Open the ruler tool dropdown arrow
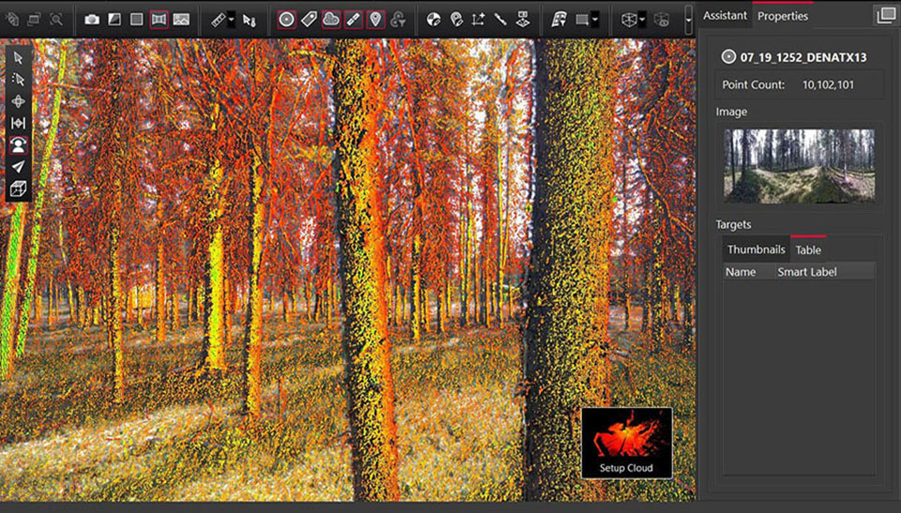901x513 pixels. (231, 20)
